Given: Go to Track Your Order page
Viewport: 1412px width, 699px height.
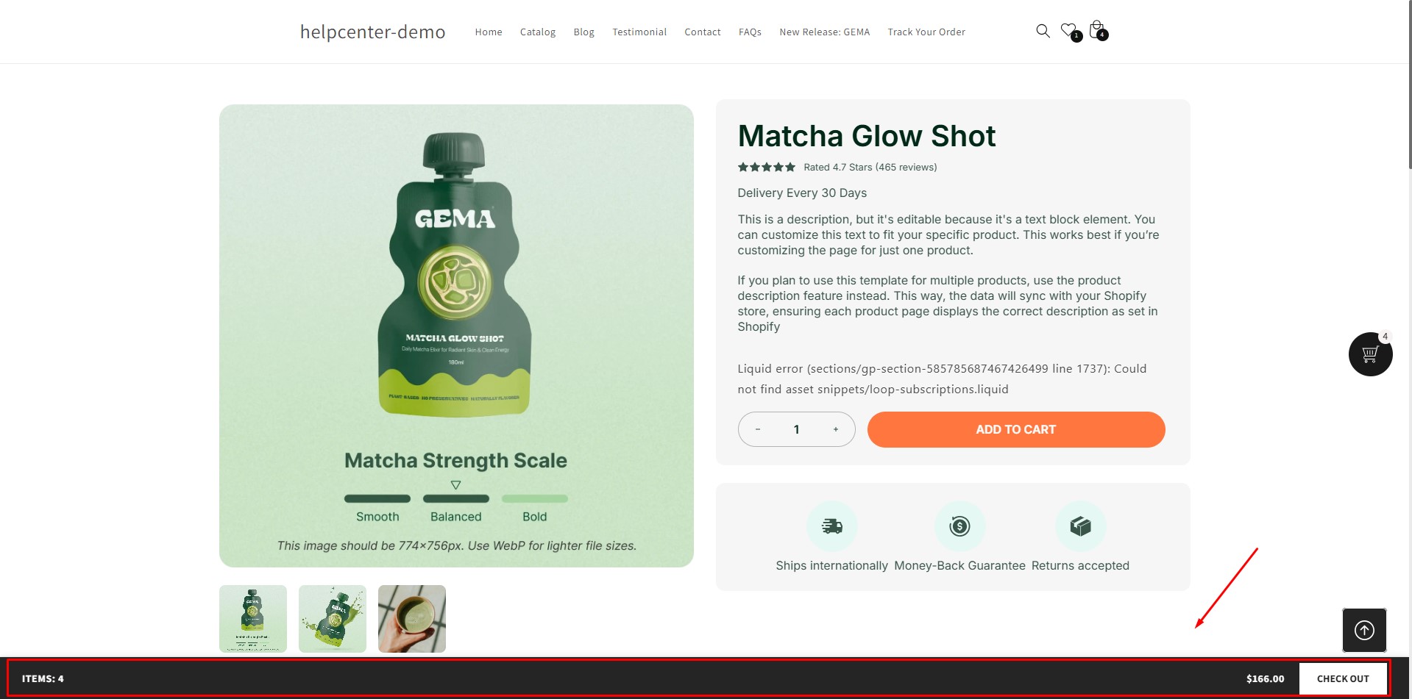Looking at the screenshot, I should (x=926, y=32).
